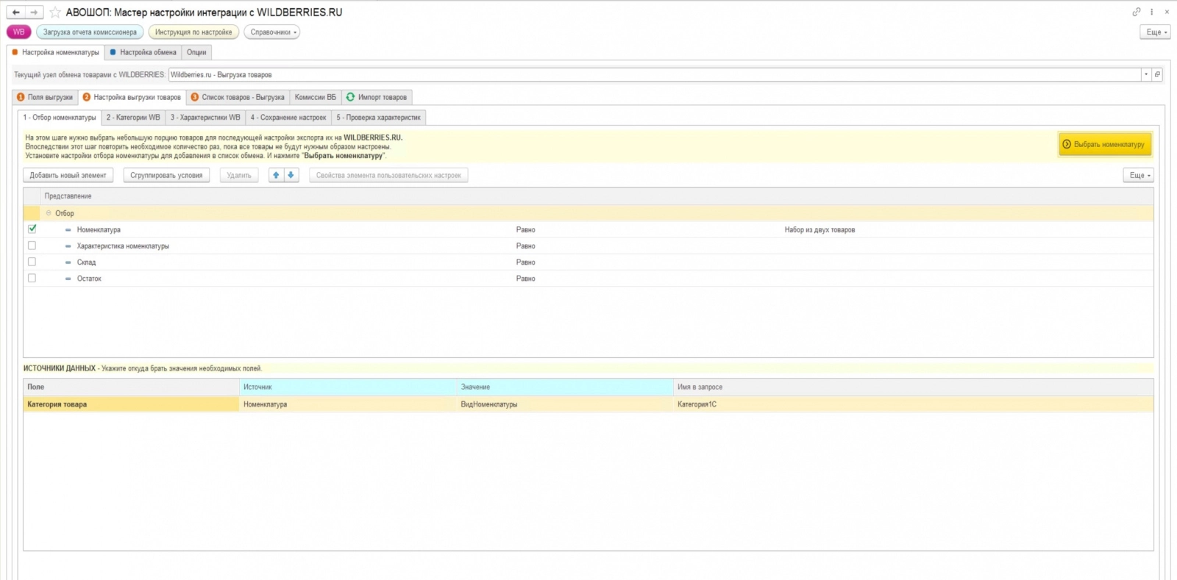
Task: Open the Опции tab
Action: click(196, 52)
